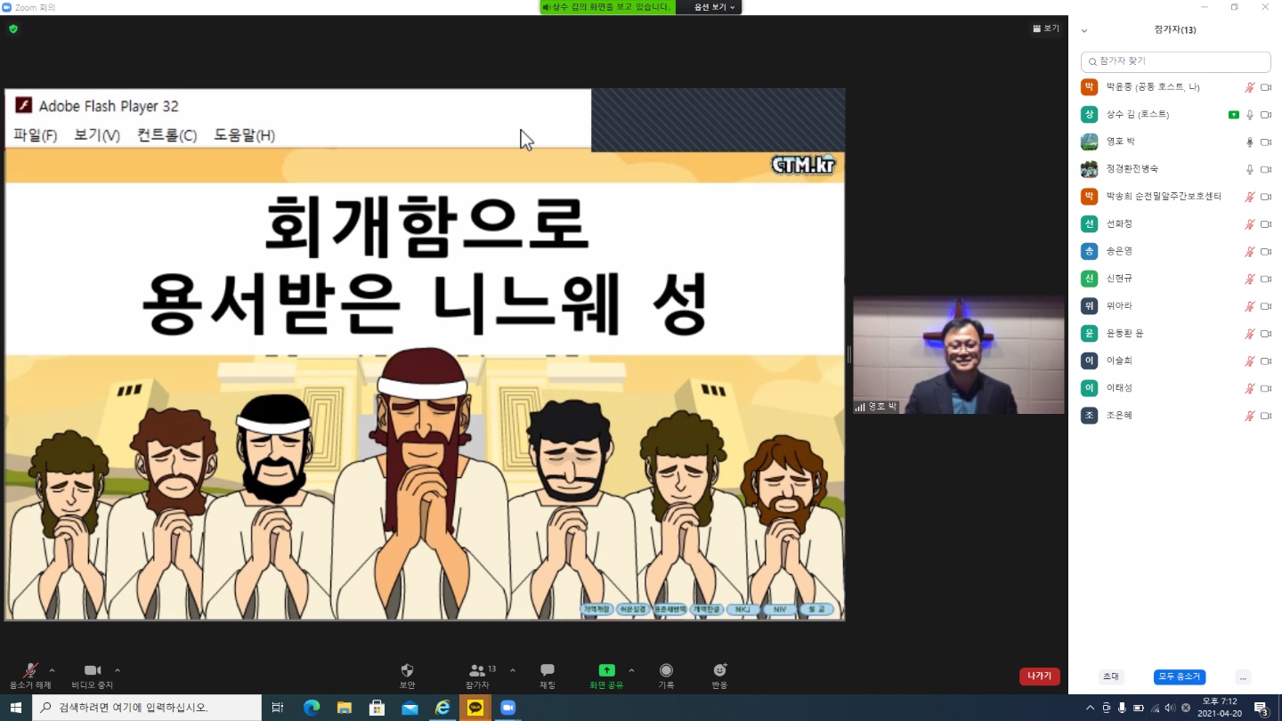Click the NKJ version button in slide

tap(742, 610)
